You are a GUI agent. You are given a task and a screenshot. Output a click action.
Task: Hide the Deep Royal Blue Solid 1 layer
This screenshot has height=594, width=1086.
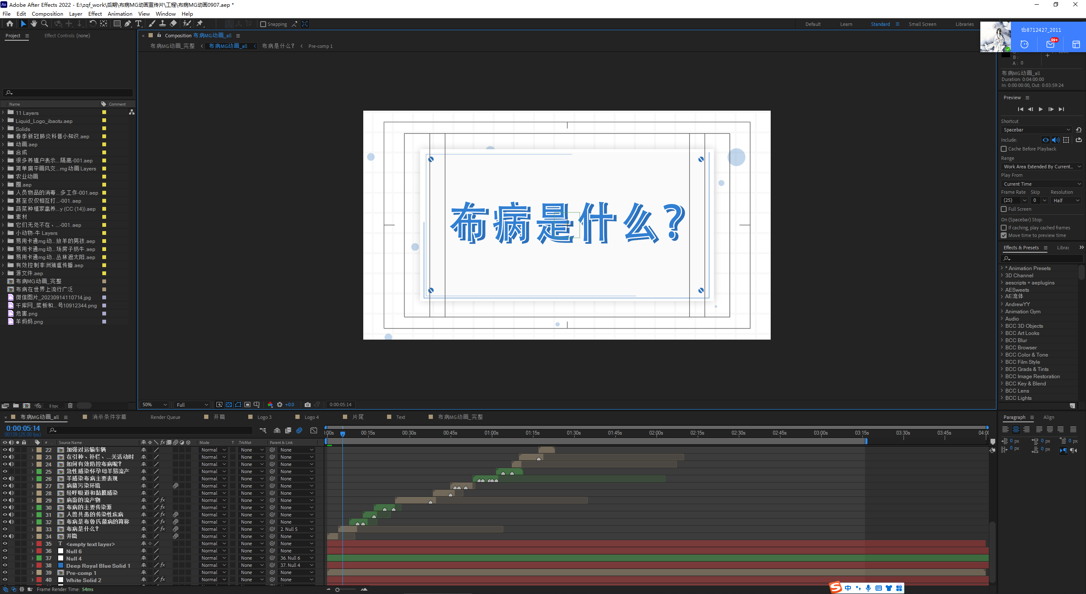coord(5,566)
